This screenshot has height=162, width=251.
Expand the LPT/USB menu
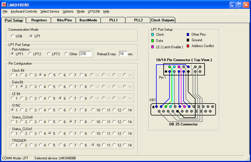[94, 11]
